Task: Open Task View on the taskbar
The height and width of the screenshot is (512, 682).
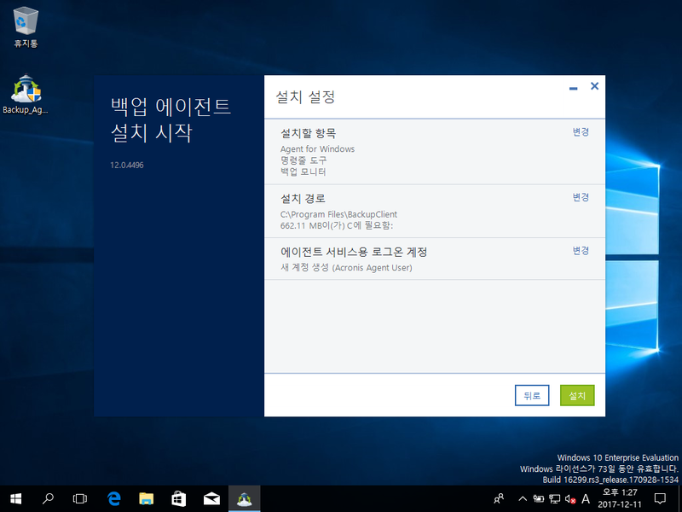Action: tap(80, 499)
